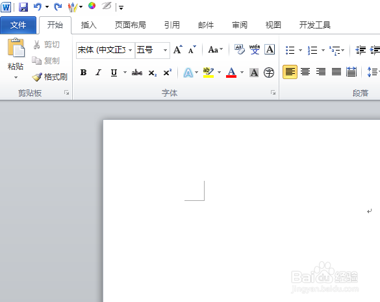This screenshot has height=302, width=380.
Task: Activate the 格式刷 format painter
Action: point(50,77)
